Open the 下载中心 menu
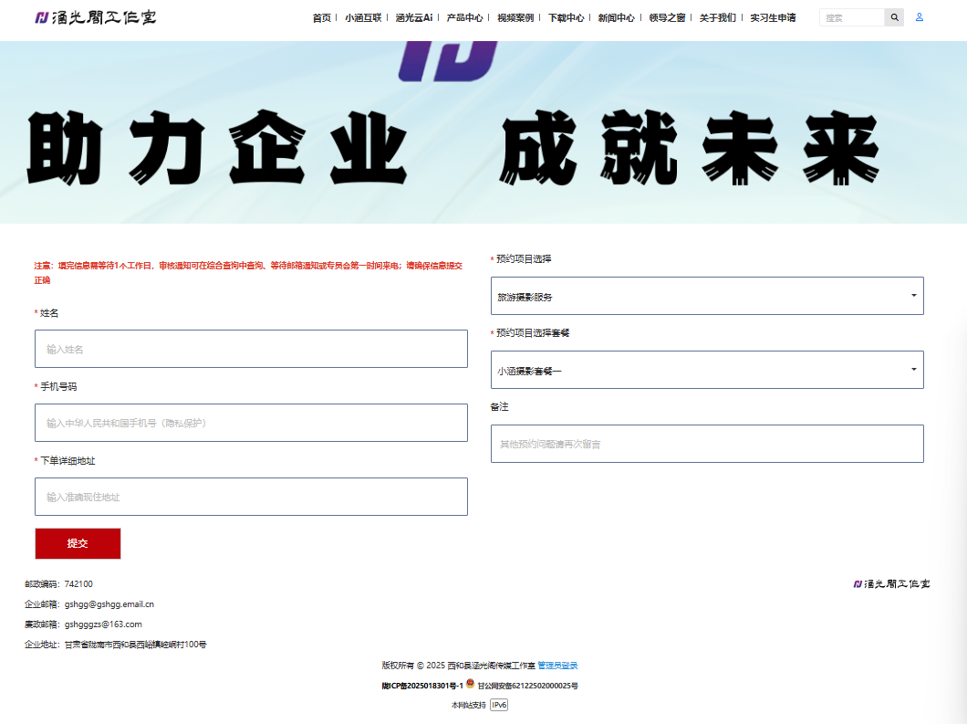Image resolution: width=967 pixels, height=724 pixels. (568, 16)
